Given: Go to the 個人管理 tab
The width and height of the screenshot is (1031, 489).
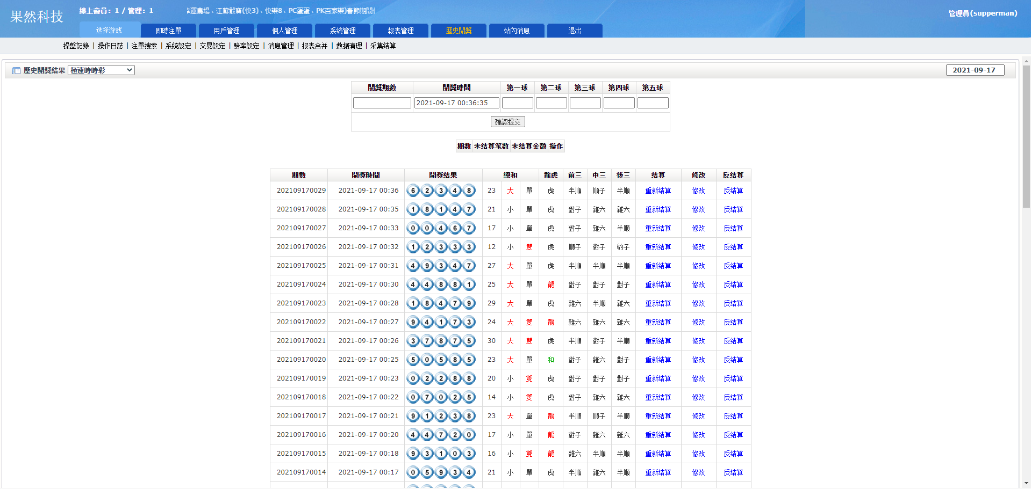Looking at the screenshot, I should (284, 31).
